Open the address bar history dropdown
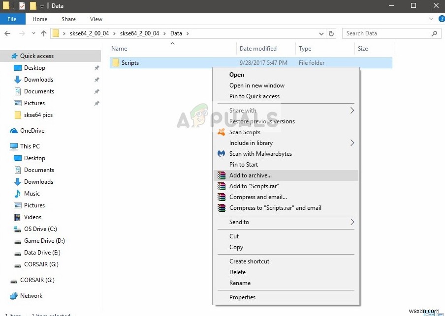This screenshot has height=316, width=445. click(321, 33)
